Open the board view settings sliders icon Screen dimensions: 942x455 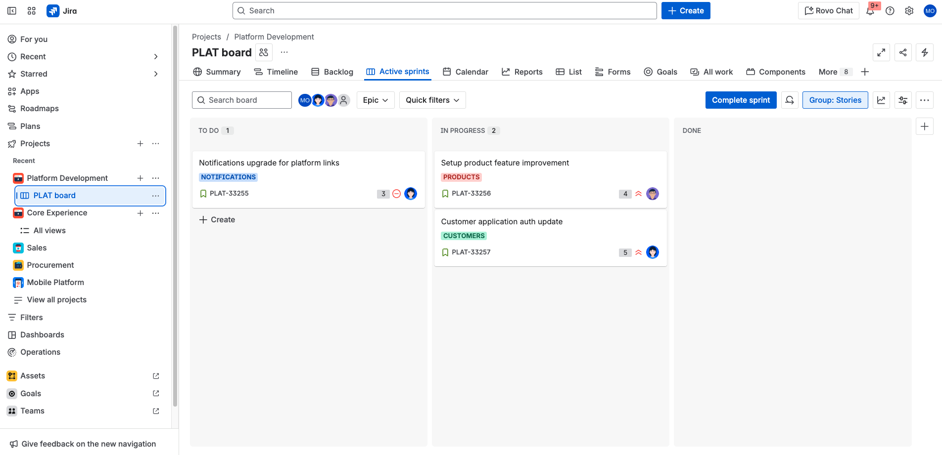click(903, 100)
